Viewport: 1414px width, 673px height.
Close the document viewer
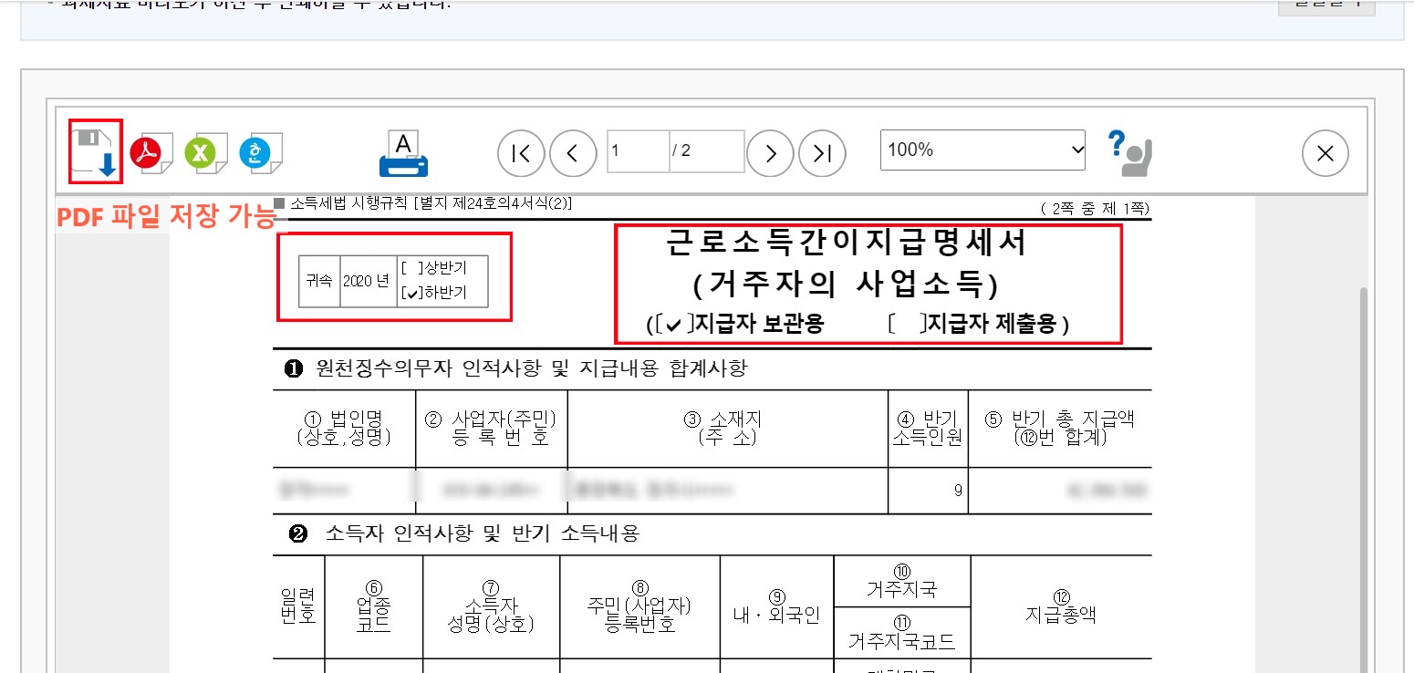point(1325,153)
